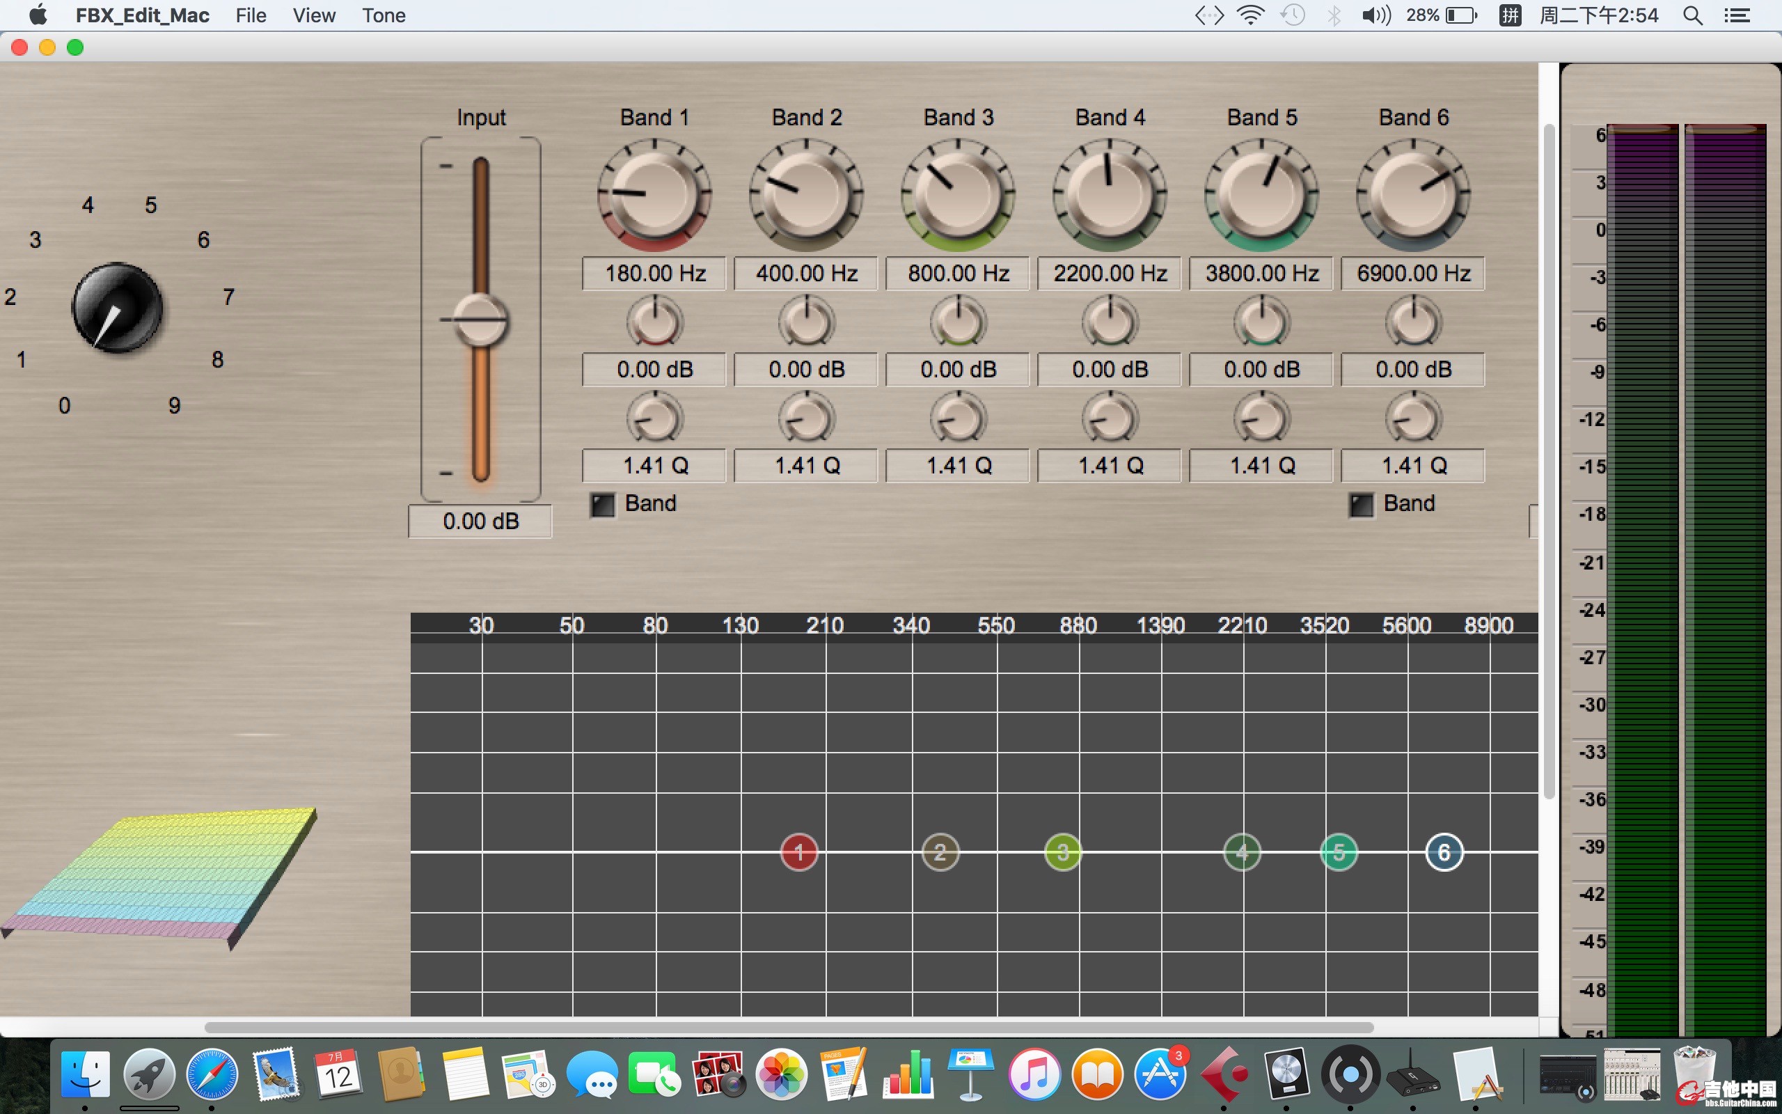Click the Input 0.00 dB value field
Image resolution: width=1782 pixels, height=1114 pixels.
click(480, 521)
